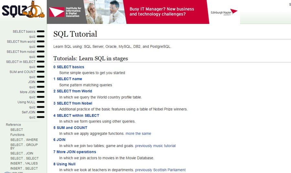Open SELECT in SELECT sidebar item

(21, 62)
